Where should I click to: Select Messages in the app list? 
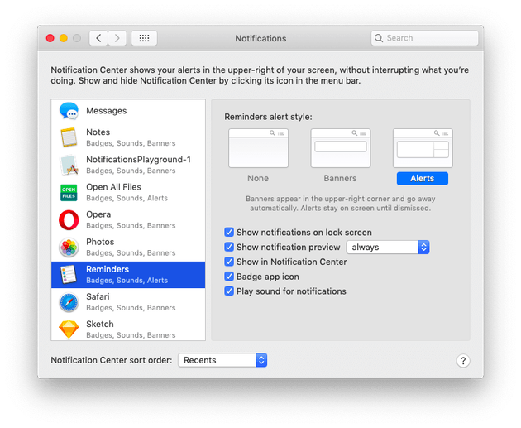coord(128,111)
